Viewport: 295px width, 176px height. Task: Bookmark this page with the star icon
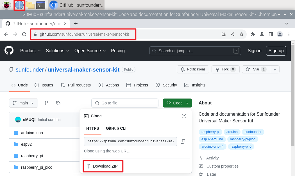pos(242,34)
